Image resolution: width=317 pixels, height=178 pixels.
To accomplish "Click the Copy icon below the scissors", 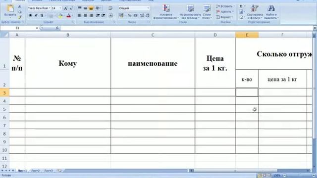I will point(20,12).
